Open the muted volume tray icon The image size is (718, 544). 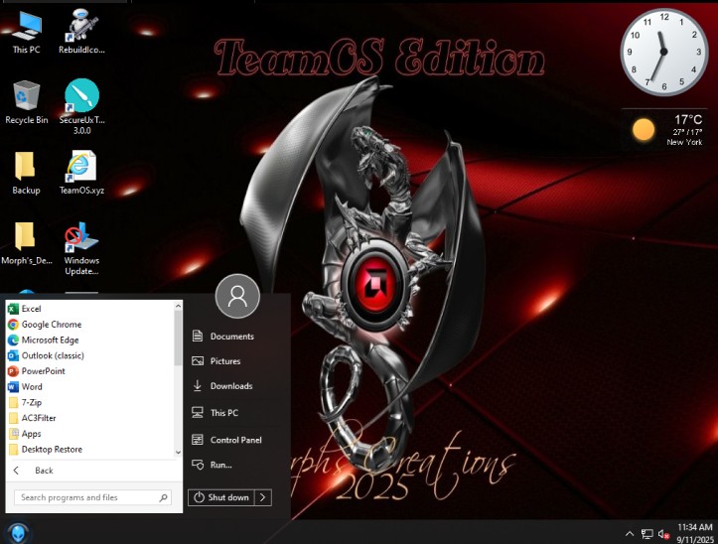pyautogui.click(x=663, y=533)
